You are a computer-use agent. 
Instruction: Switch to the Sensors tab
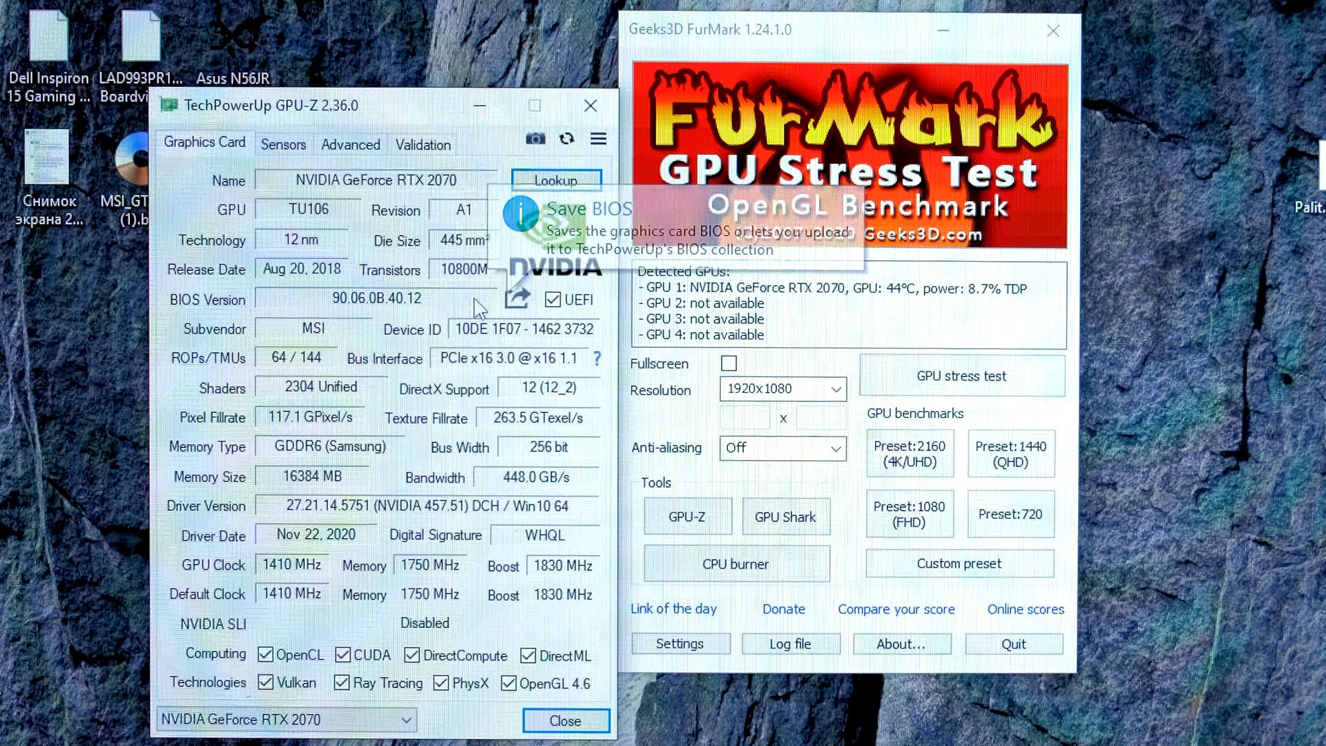pyautogui.click(x=283, y=144)
